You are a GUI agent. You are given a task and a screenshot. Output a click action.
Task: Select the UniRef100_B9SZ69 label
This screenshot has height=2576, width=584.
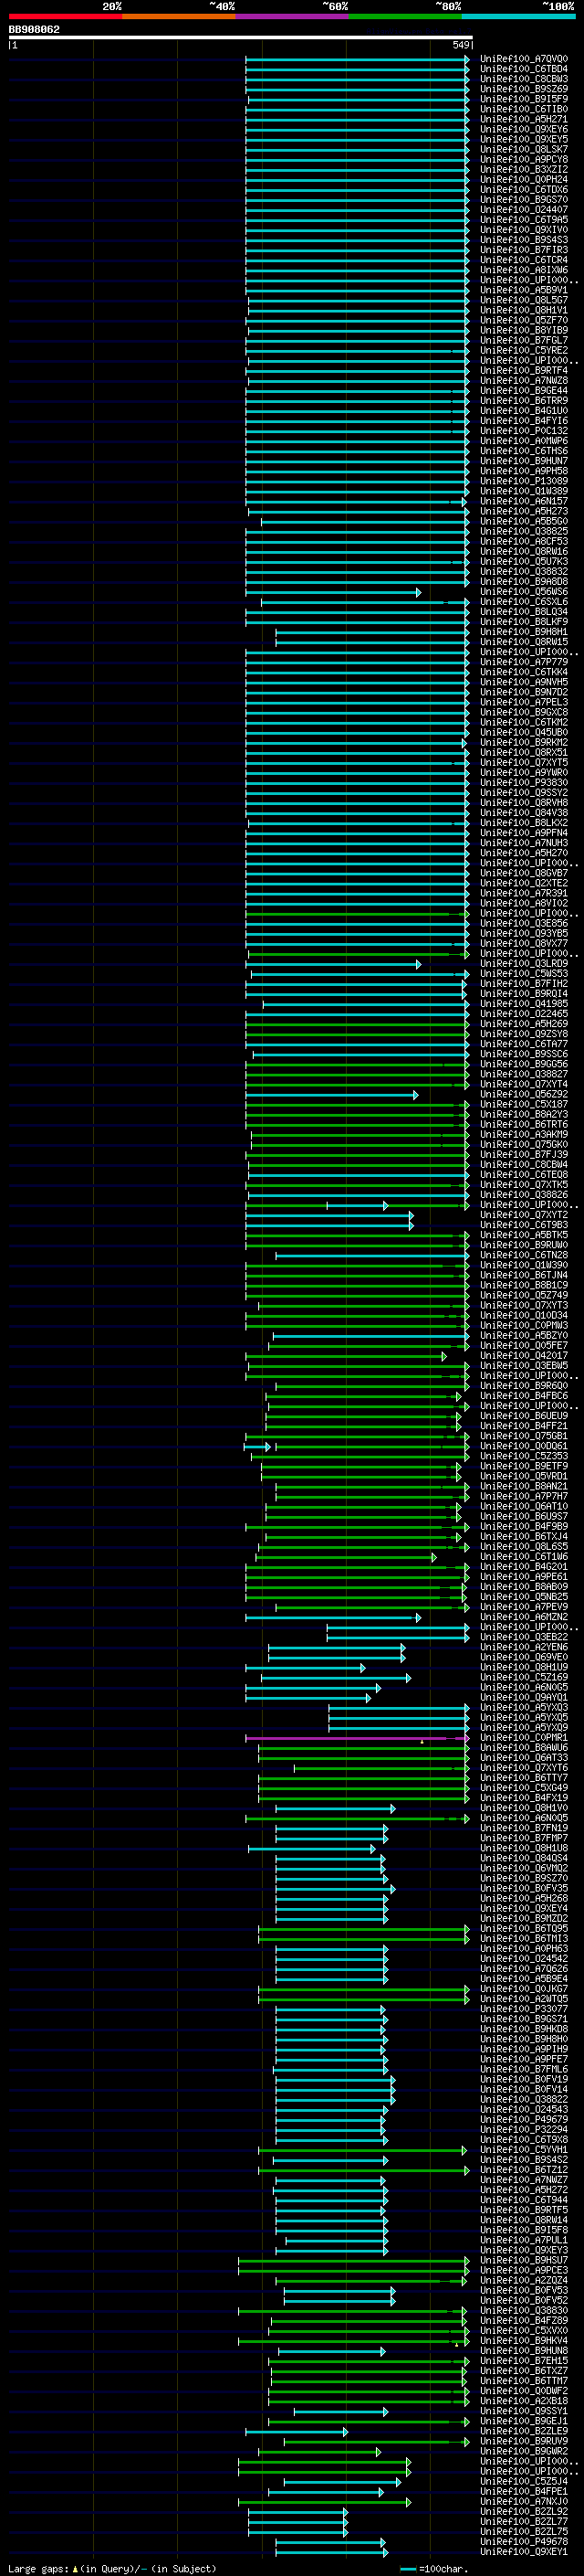coord(523,89)
